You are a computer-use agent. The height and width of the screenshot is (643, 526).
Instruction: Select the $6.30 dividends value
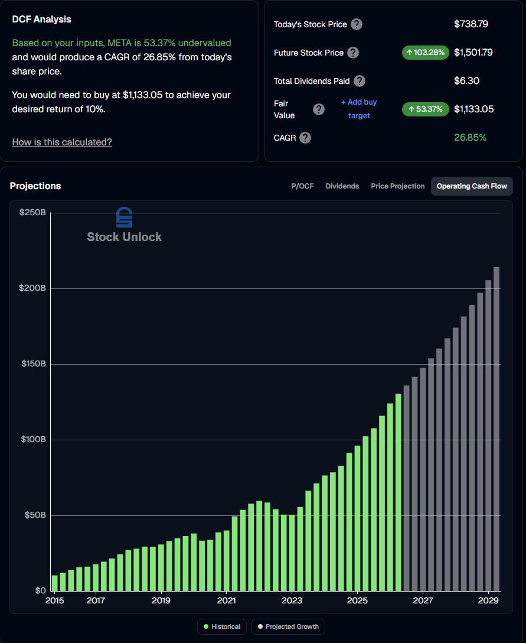[x=466, y=81]
